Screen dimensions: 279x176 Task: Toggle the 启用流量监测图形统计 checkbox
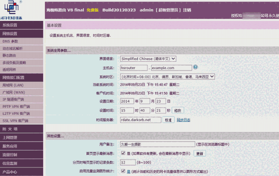(x=123, y=171)
